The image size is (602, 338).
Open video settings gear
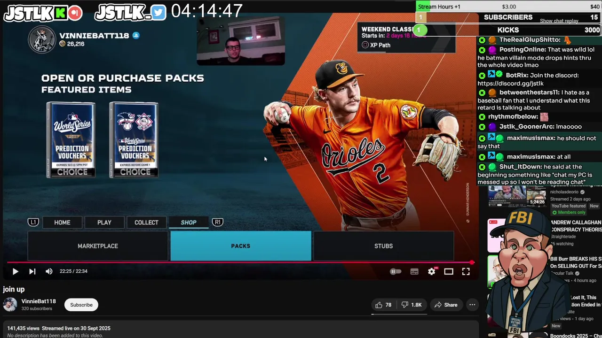point(431,271)
